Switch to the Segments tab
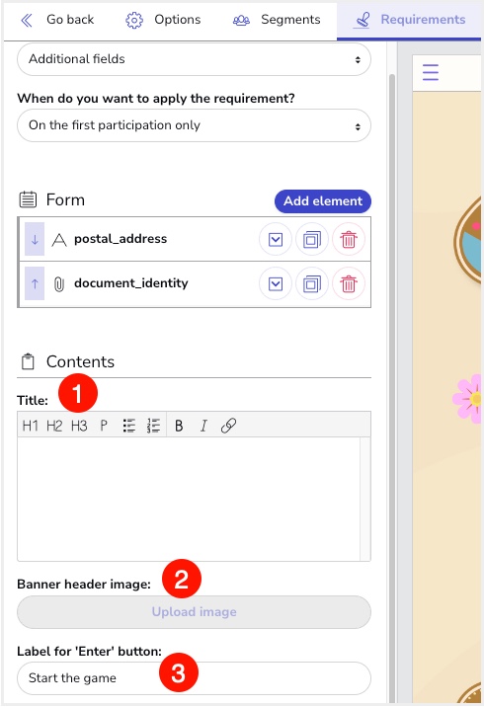 click(277, 20)
